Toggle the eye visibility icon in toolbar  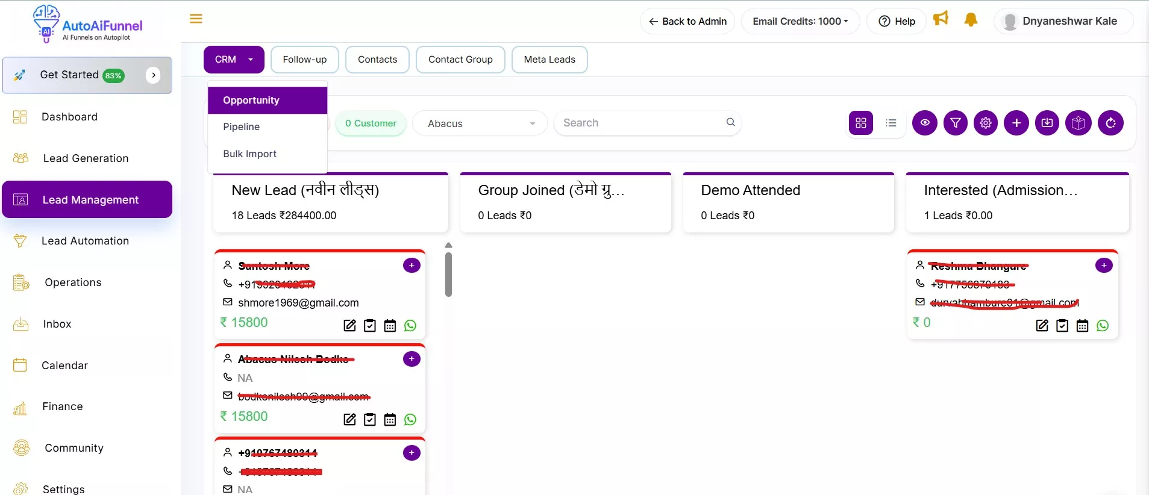(925, 123)
